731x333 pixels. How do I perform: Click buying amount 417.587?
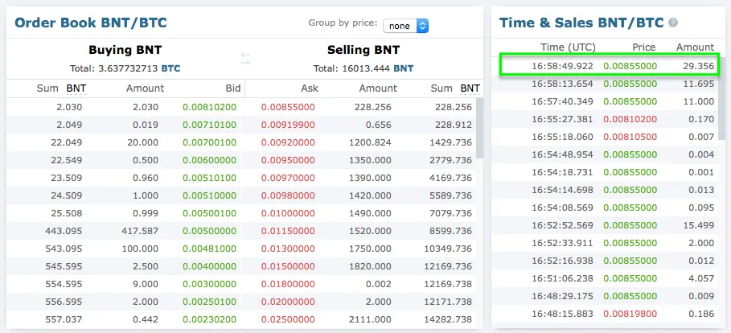point(140,230)
